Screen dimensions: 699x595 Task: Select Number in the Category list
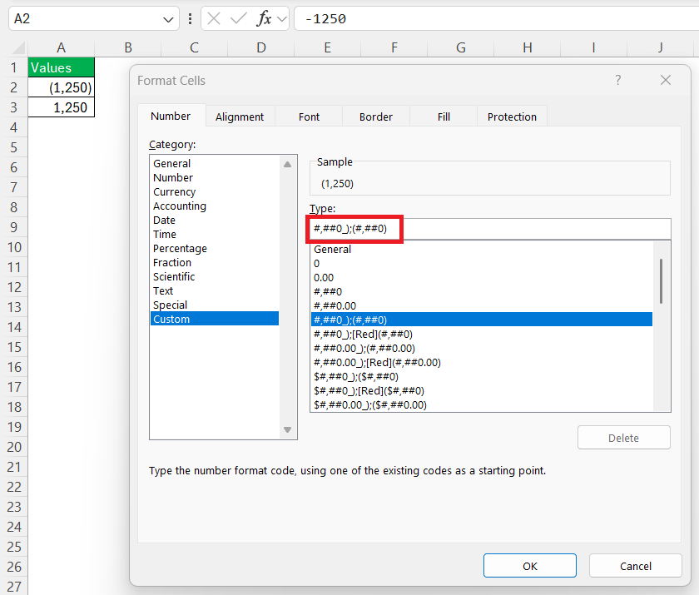click(x=215, y=178)
